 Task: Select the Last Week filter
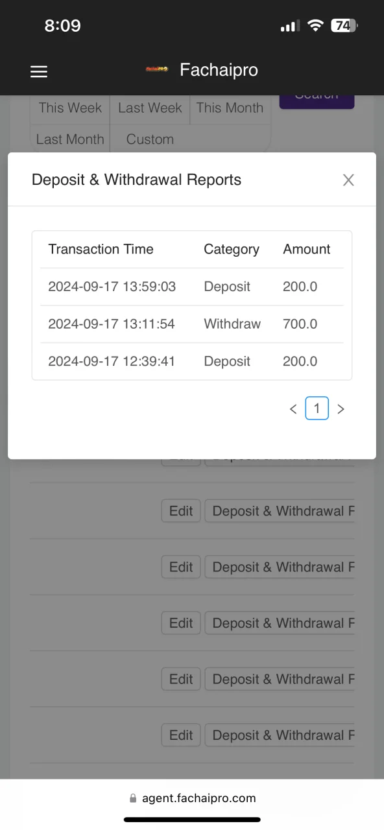150,108
